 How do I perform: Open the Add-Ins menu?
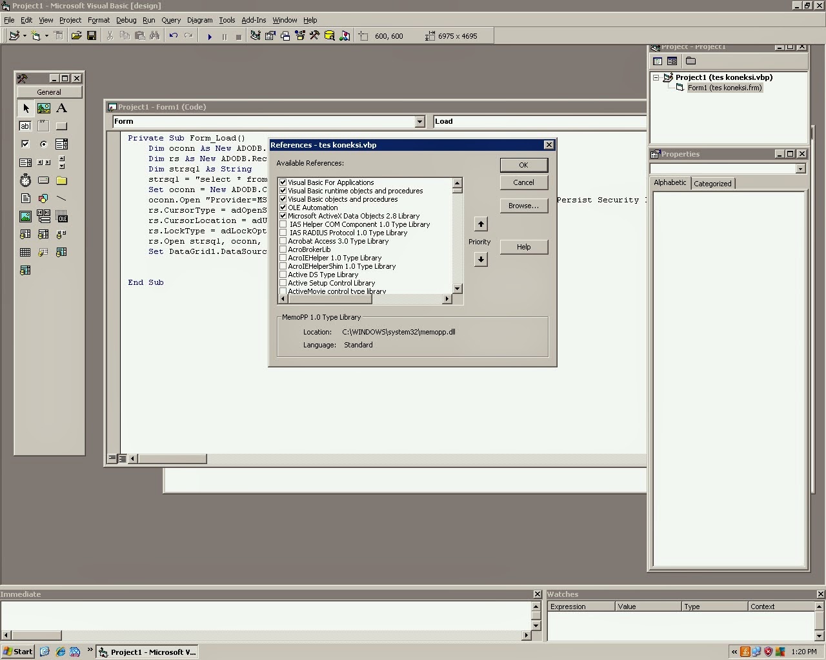pos(254,20)
